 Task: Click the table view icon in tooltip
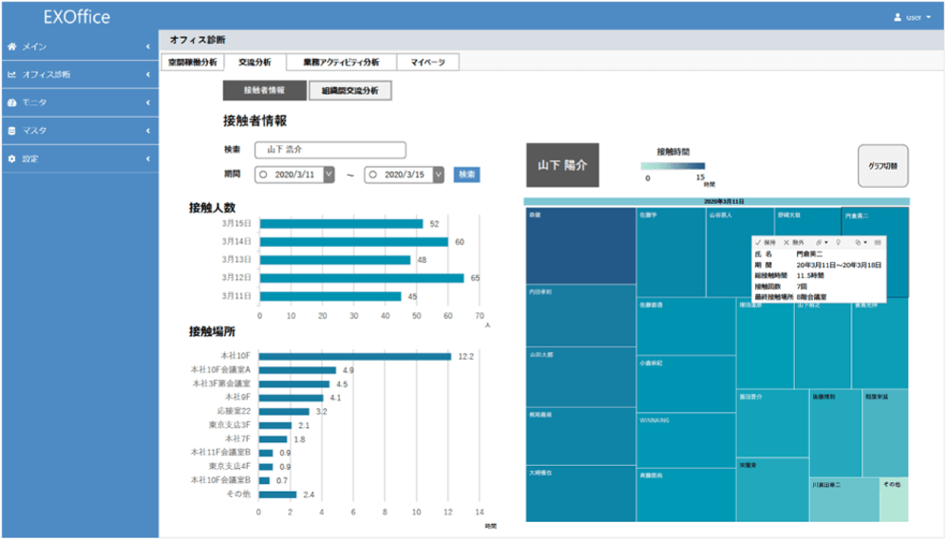pyautogui.click(x=877, y=243)
